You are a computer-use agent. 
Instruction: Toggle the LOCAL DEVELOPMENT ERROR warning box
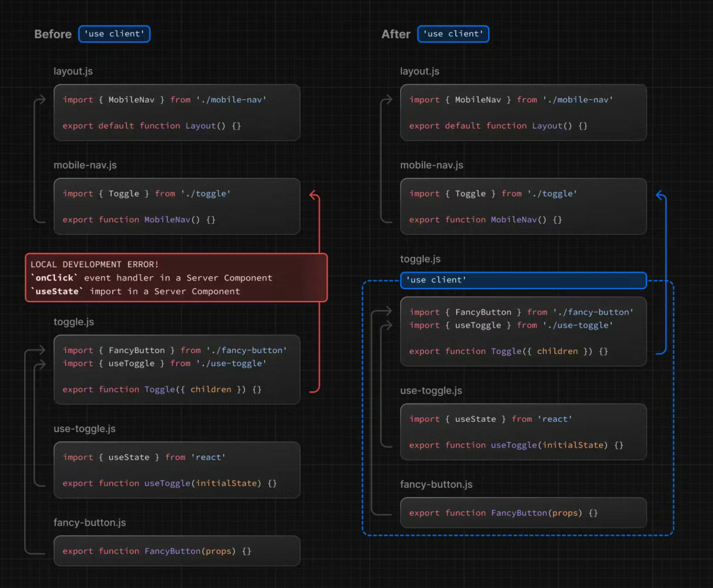pos(176,278)
